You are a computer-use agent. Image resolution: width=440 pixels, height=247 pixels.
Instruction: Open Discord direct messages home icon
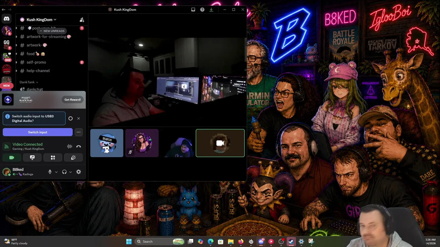tap(7, 19)
